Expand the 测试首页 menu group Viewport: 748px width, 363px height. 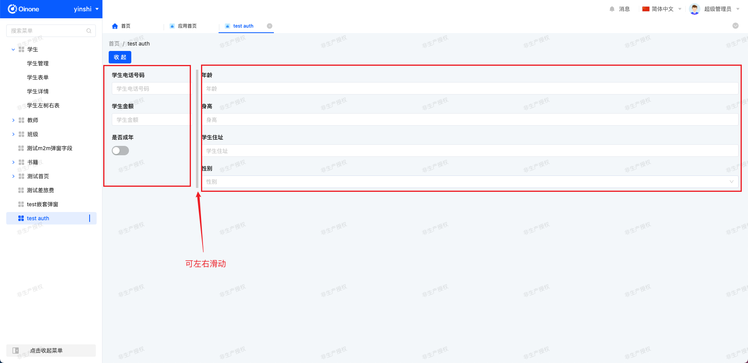13,176
